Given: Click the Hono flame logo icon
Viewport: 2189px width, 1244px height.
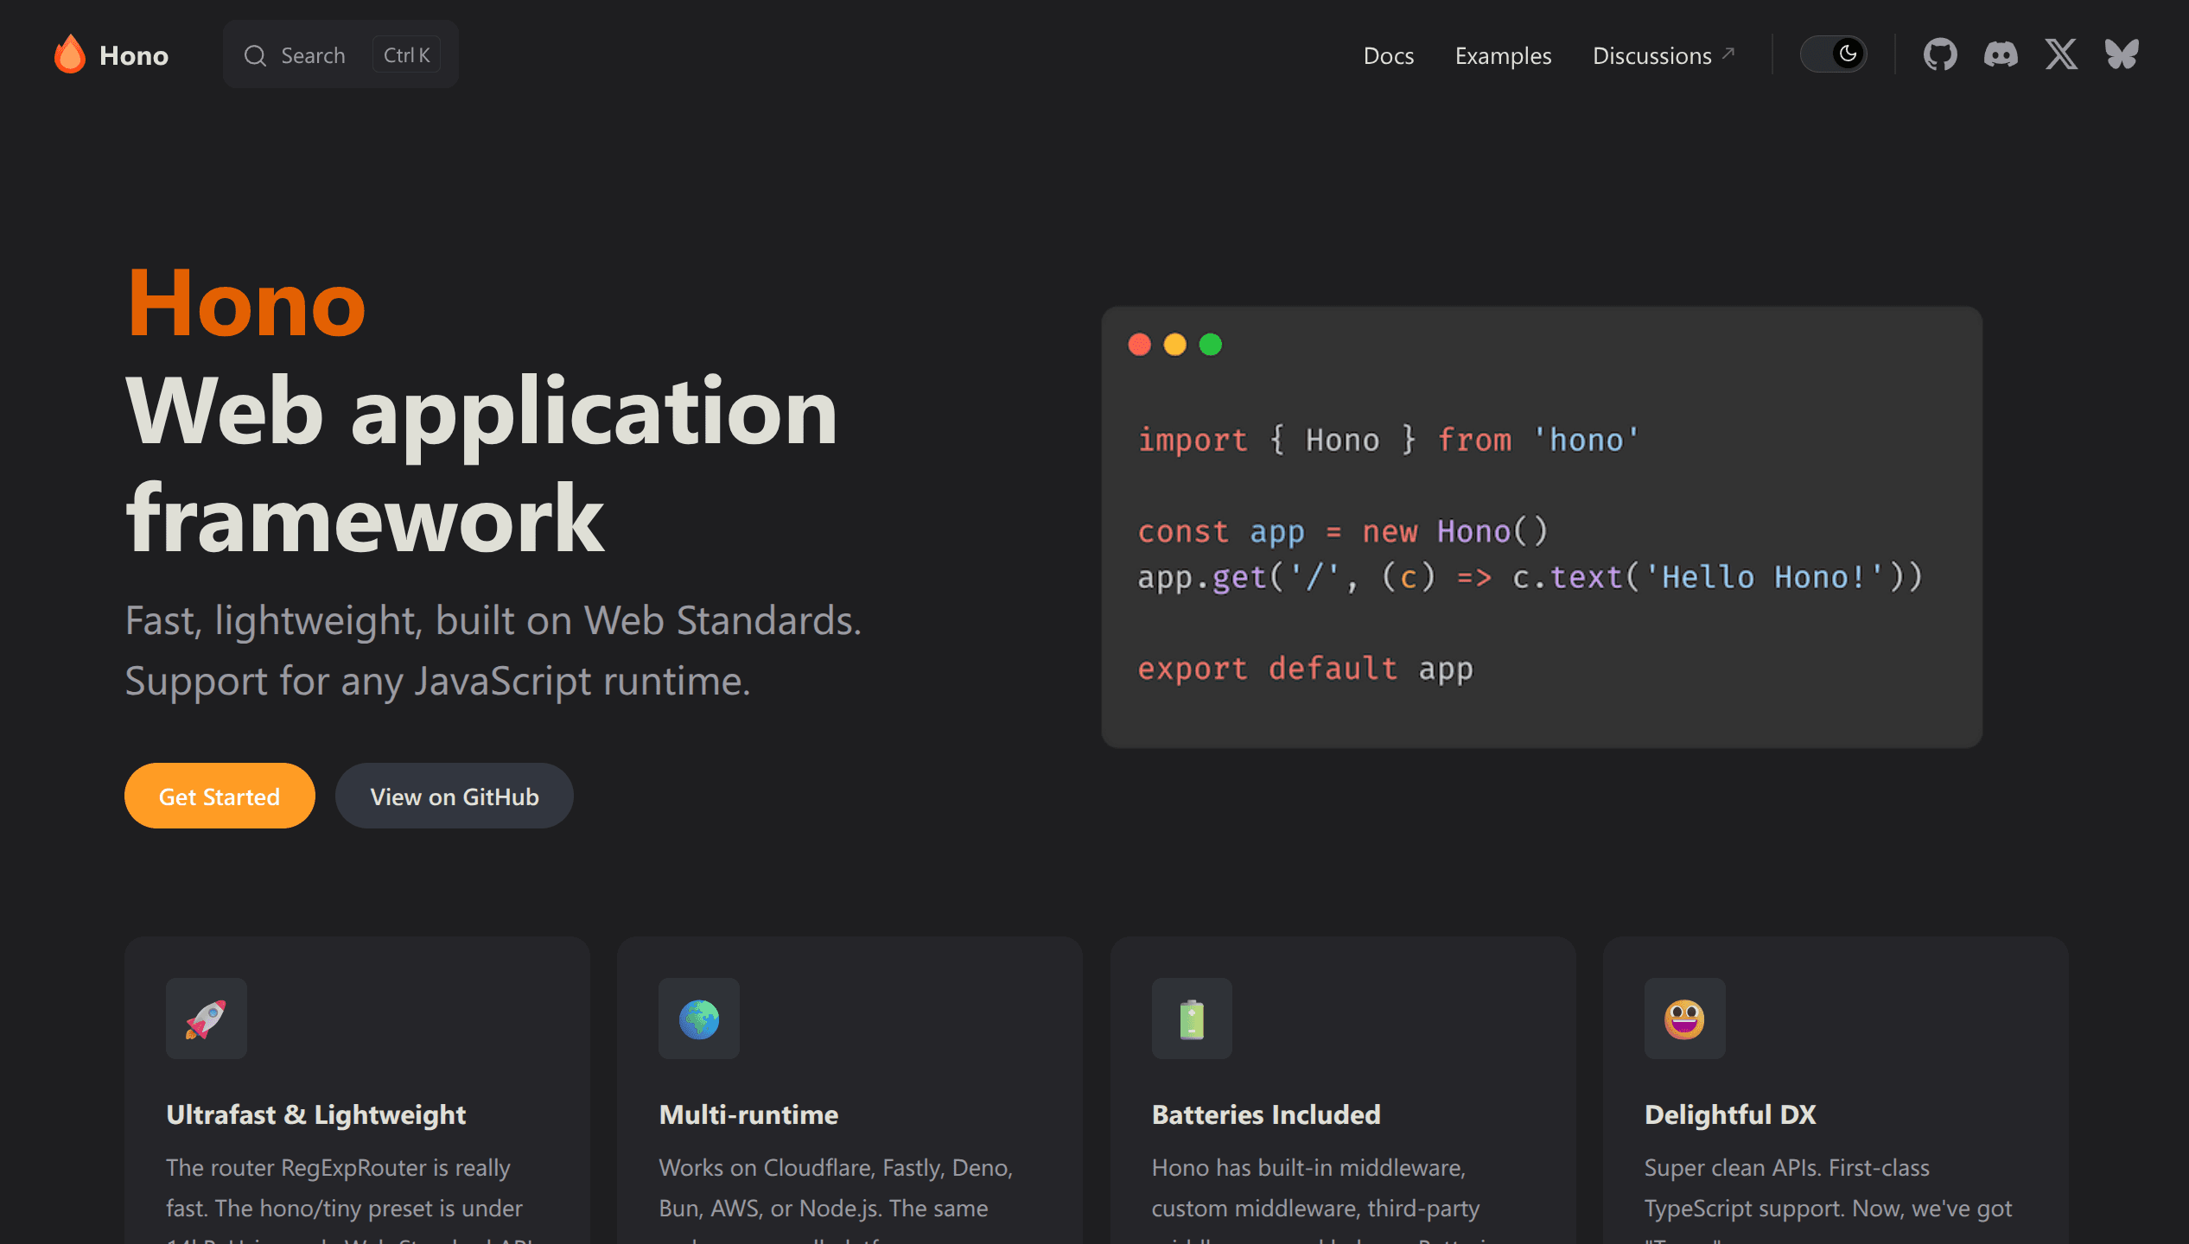Looking at the screenshot, I should point(70,54).
